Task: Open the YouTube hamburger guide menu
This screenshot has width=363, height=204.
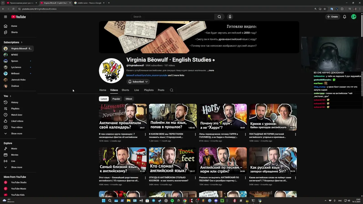Action: click(x=5, y=17)
